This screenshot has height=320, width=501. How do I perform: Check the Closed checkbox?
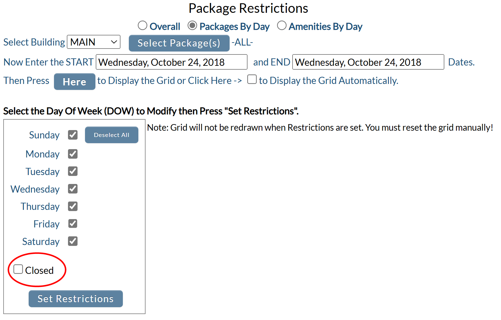[18, 269]
